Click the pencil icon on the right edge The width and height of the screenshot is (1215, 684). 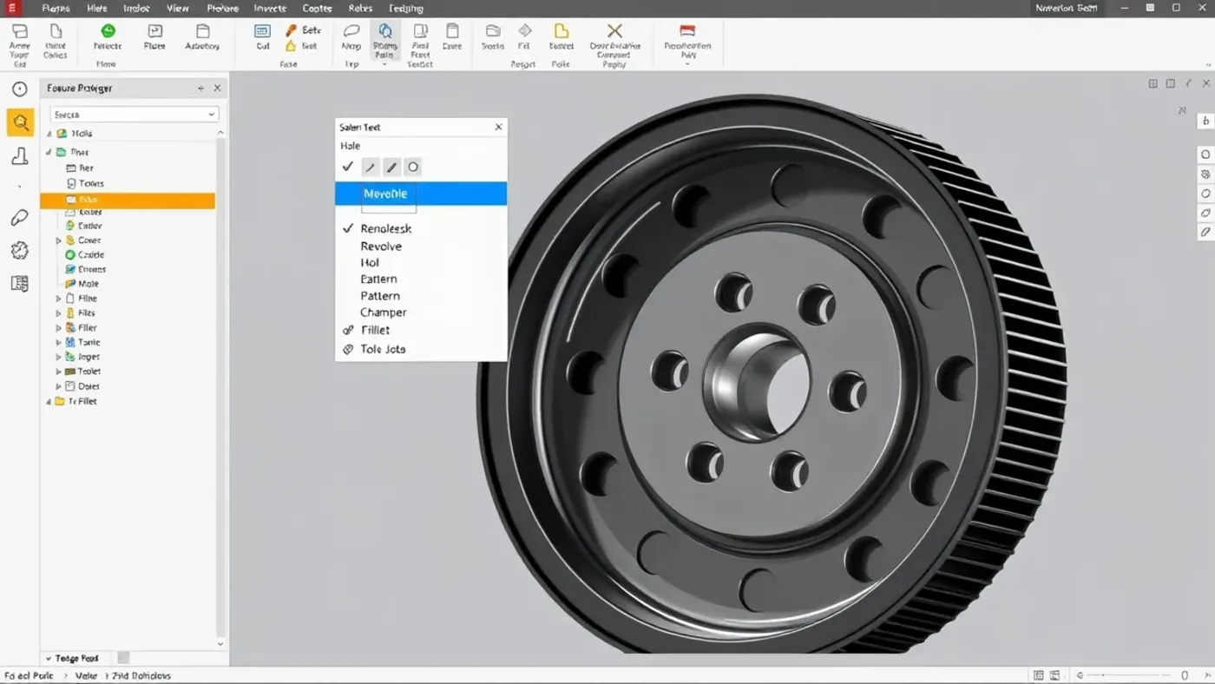[1205, 232]
